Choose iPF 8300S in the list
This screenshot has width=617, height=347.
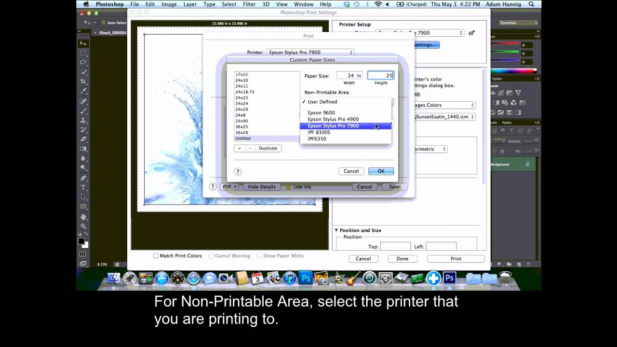click(x=346, y=132)
